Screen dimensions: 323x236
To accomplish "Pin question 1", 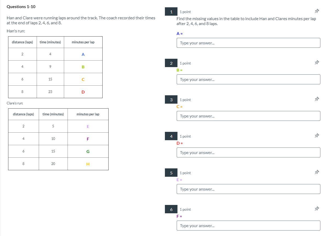I will pyautogui.click(x=317, y=11).
